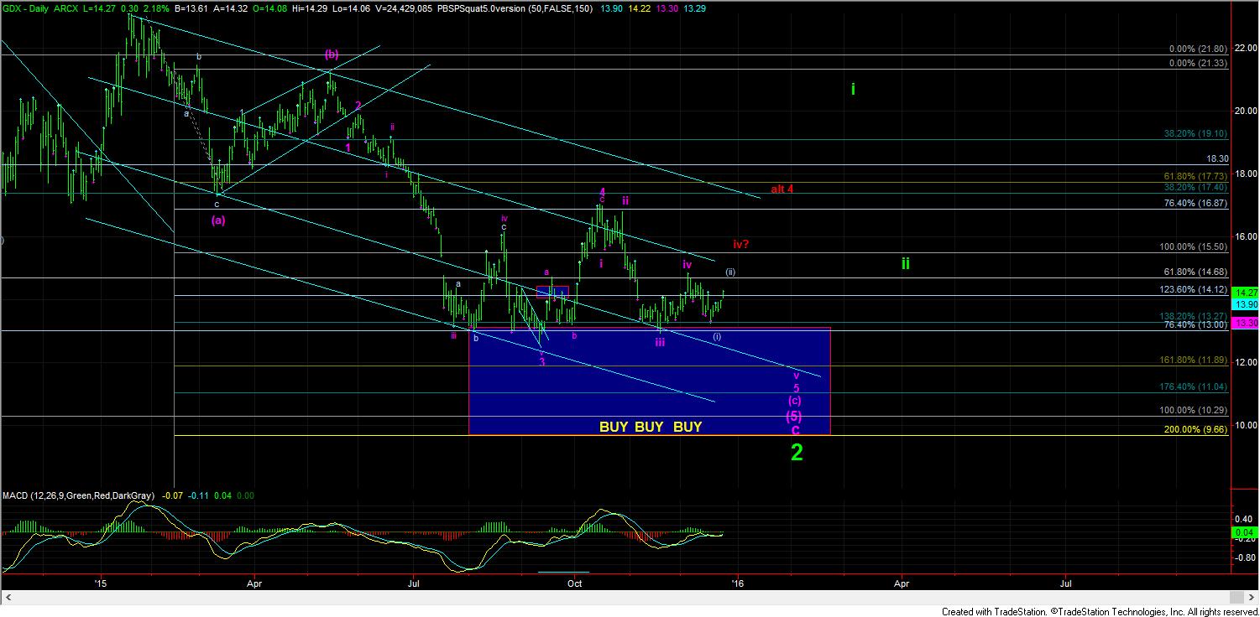The height and width of the screenshot is (617, 1260).
Task: Click the magenta (b) wave label
Action: coord(332,54)
